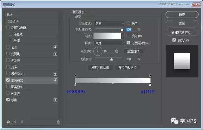Screen dimensions: 203x130
Task: Click the 确定 (OK) button
Action: click(x=182, y=15)
